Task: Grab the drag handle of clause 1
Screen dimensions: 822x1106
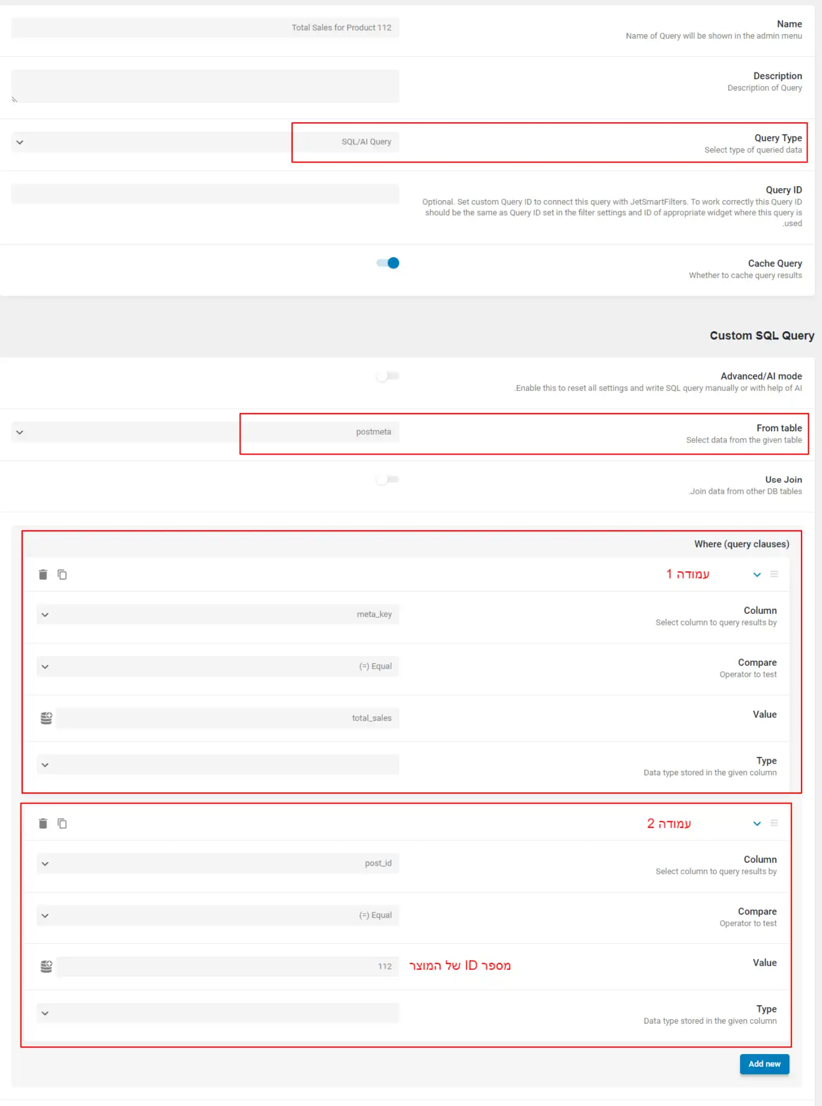Action: [x=774, y=574]
